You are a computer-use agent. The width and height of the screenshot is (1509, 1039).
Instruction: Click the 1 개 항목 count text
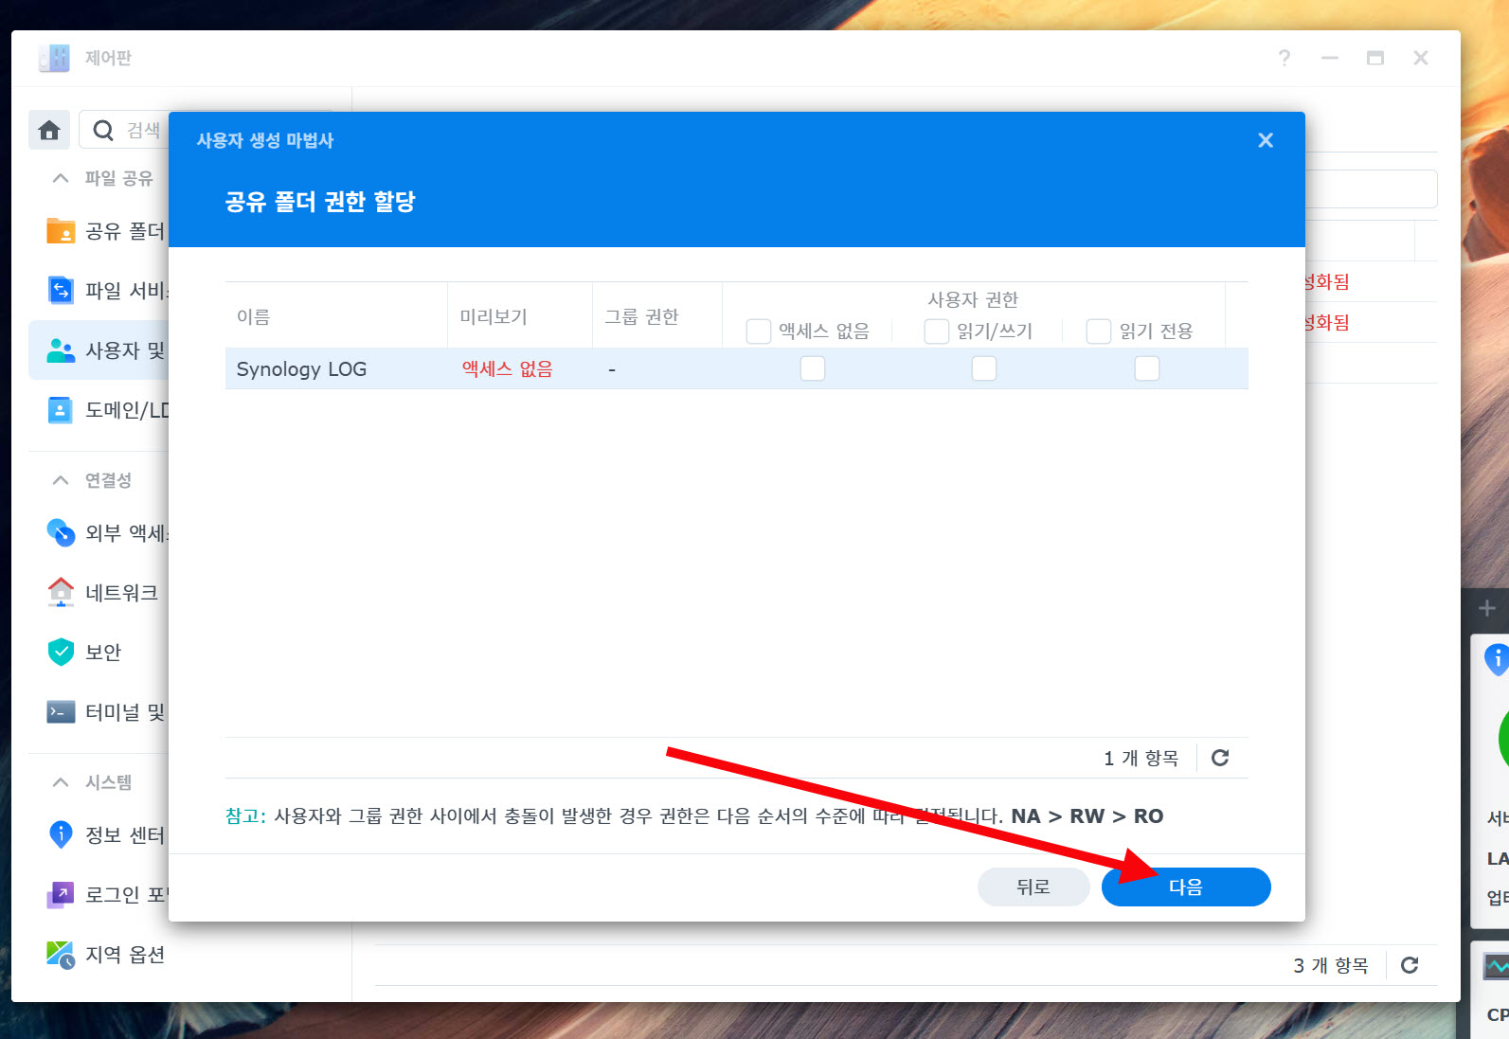point(1141,758)
